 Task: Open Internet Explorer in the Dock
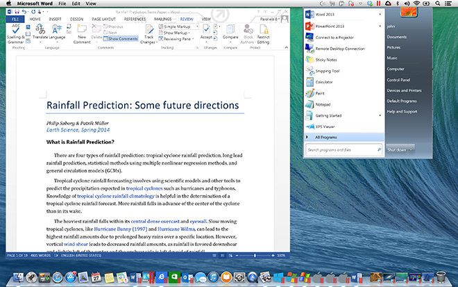point(161,277)
